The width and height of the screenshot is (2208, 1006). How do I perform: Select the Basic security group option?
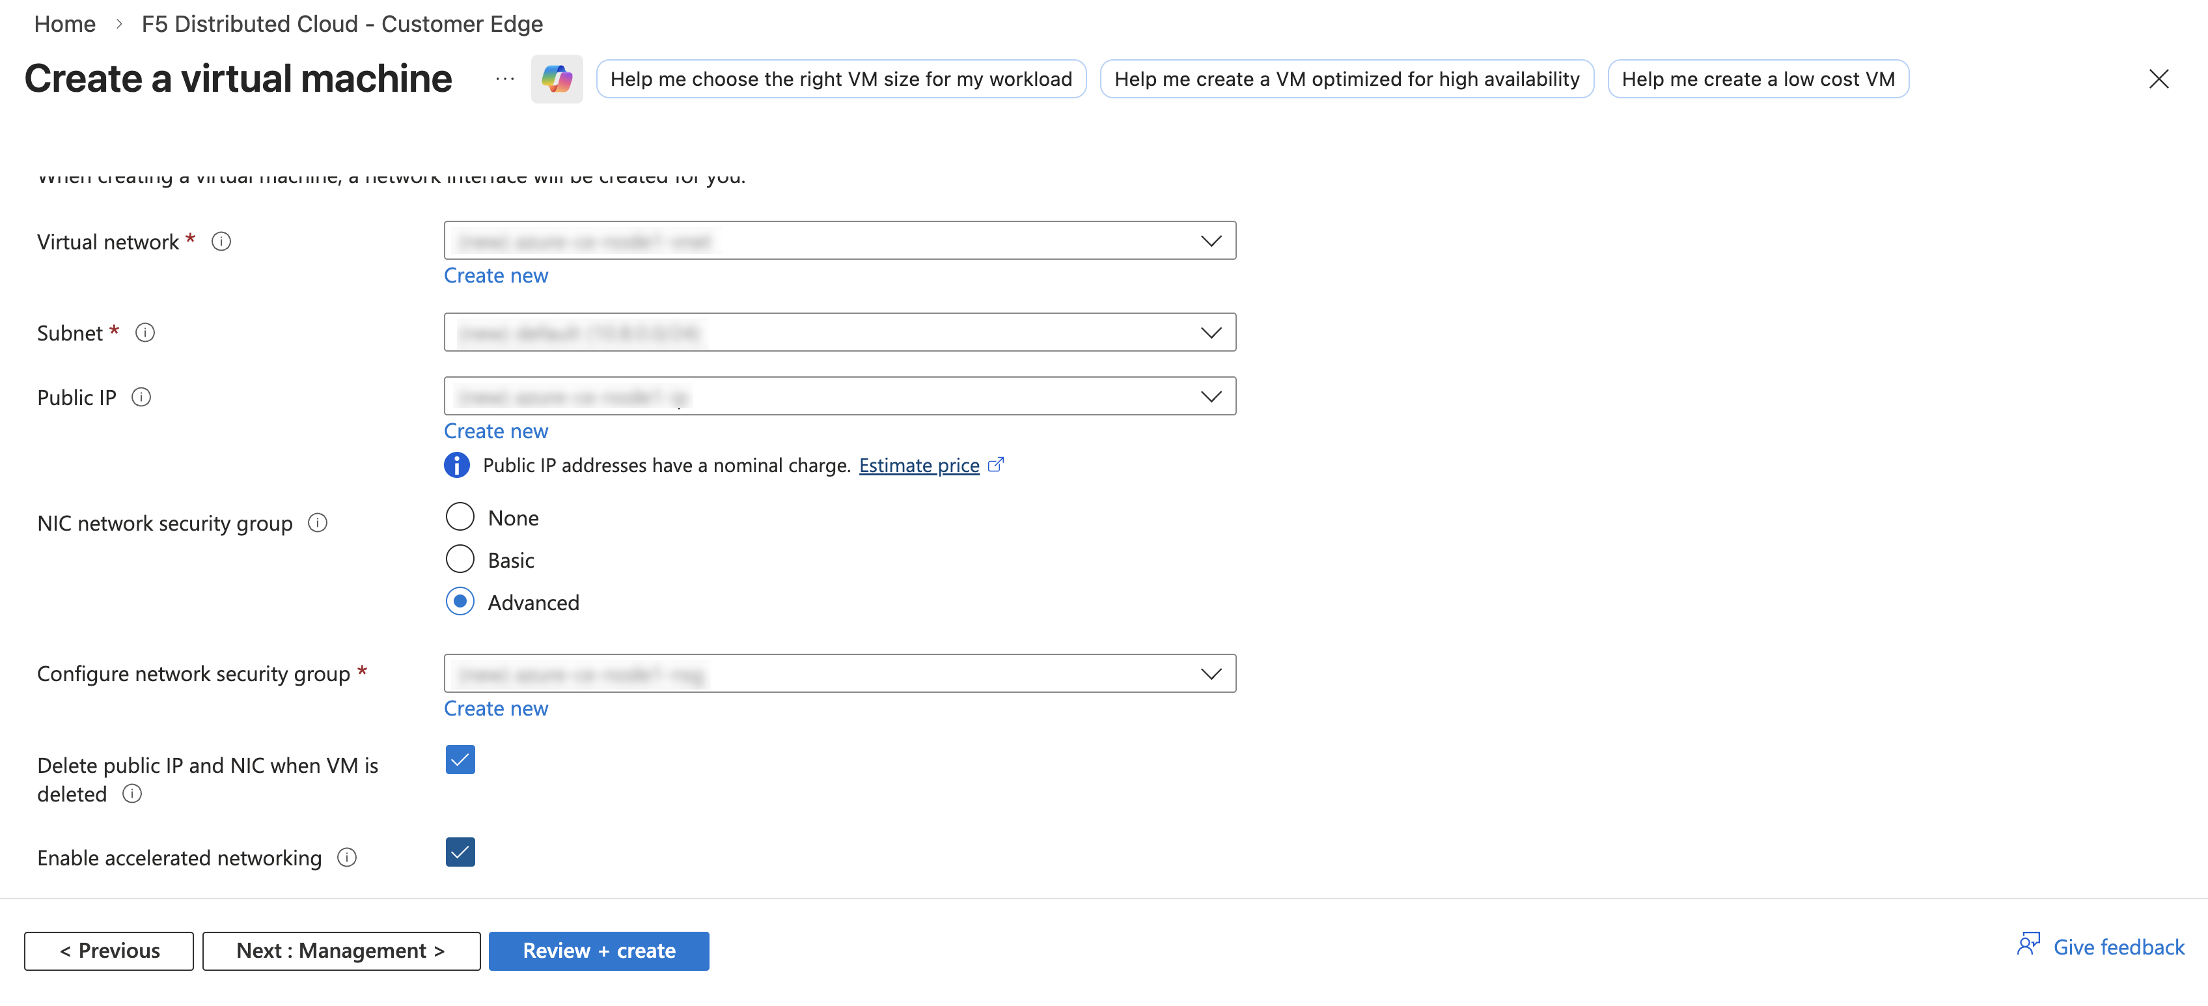pyautogui.click(x=460, y=558)
